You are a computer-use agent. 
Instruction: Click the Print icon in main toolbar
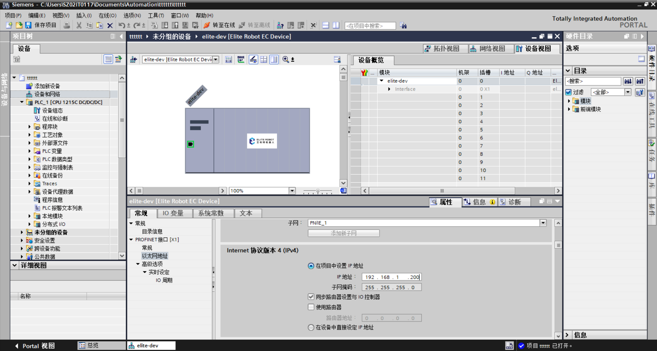pos(67,25)
